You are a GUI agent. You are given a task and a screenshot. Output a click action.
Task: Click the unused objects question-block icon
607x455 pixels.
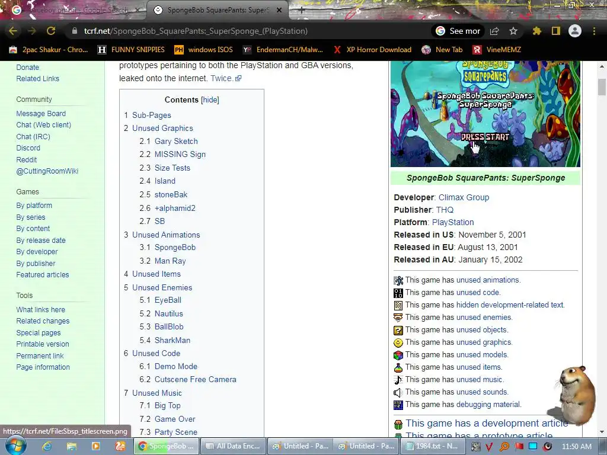(x=398, y=330)
